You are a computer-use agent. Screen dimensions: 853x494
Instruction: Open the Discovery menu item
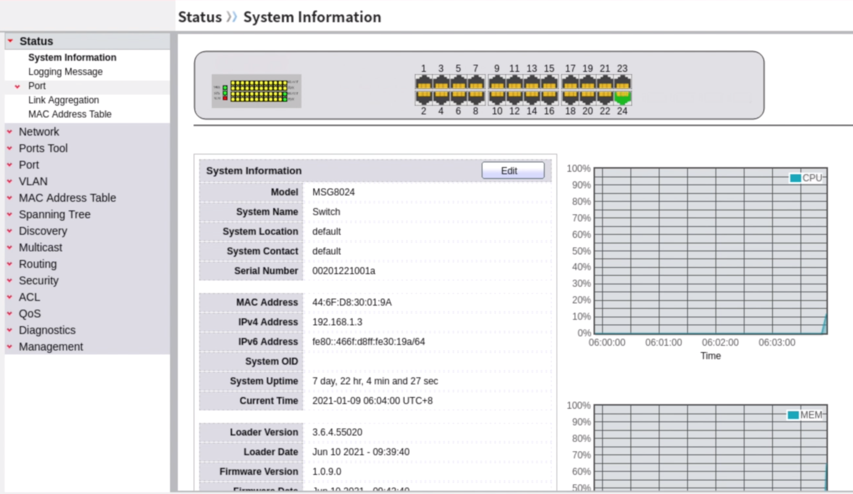[x=43, y=231]
